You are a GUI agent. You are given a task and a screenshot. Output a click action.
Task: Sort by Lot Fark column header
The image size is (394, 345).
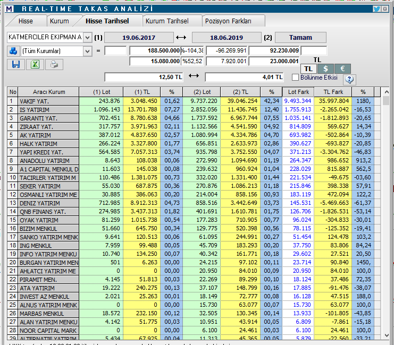[298, 92]
